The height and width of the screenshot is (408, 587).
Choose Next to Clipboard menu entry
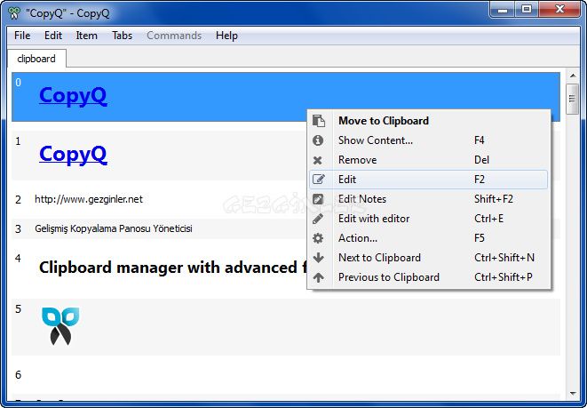428,258
